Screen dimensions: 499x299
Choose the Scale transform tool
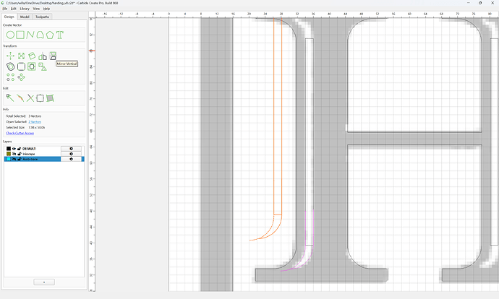tap(21, 56)
